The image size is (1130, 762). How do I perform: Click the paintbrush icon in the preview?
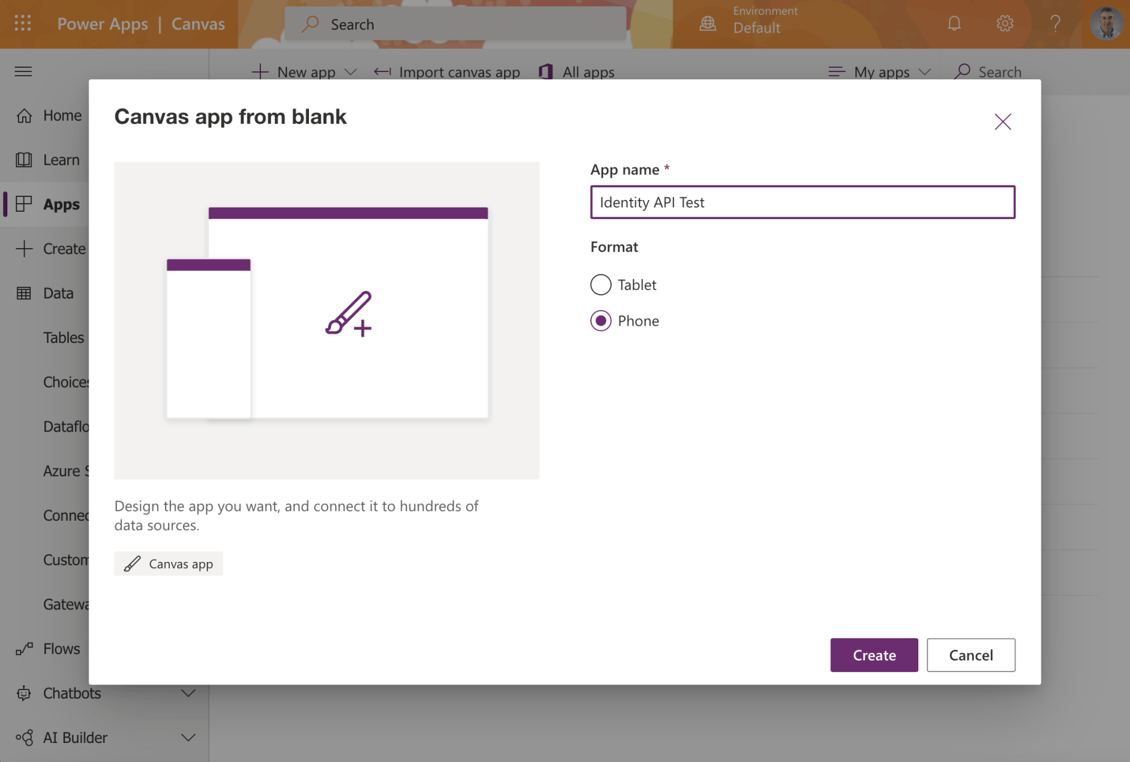point(348,314)
